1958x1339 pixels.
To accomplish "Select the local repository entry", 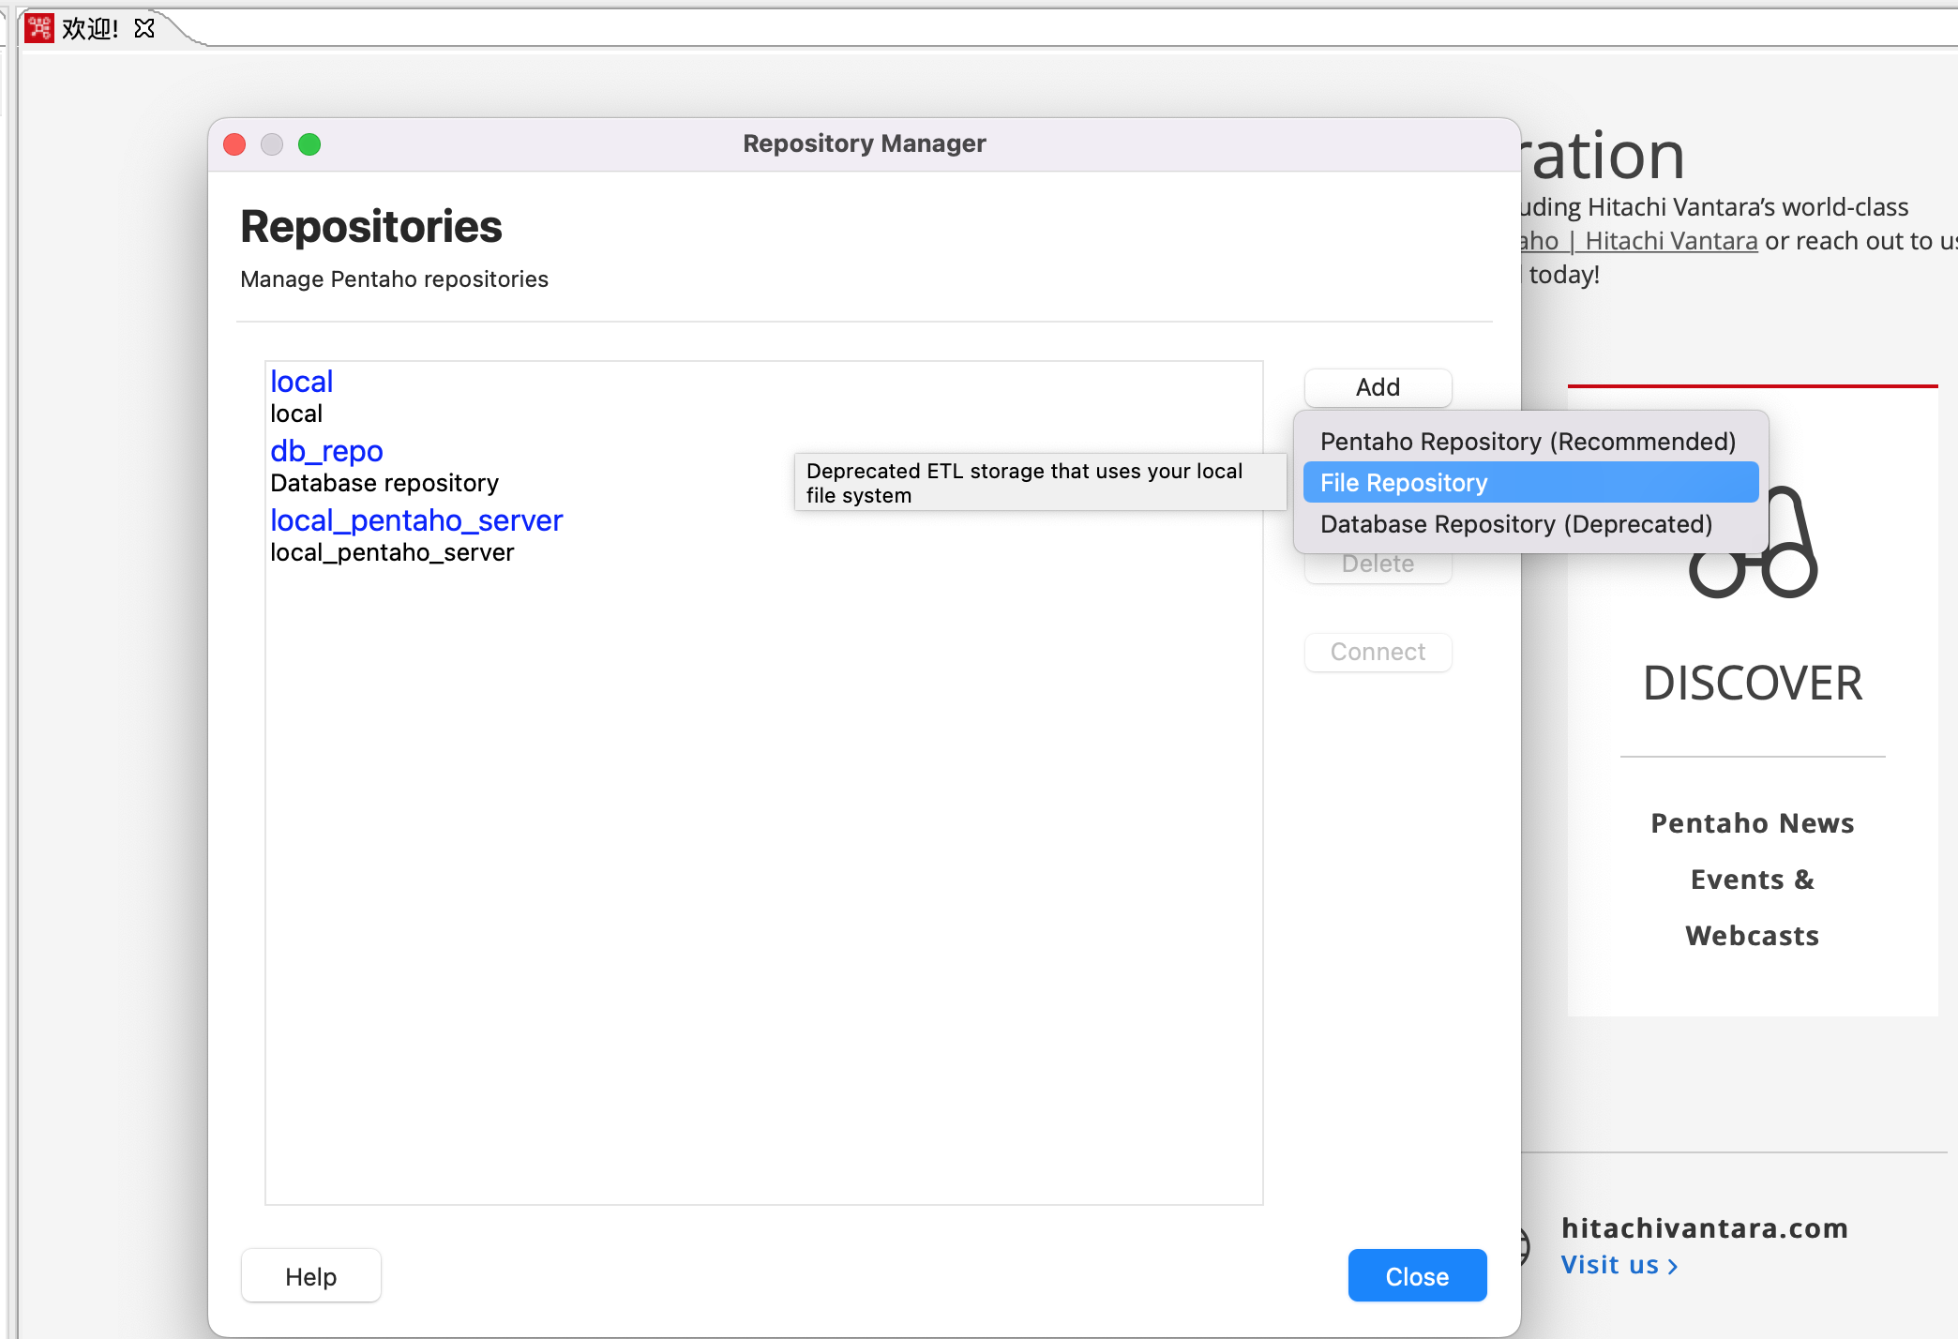I will pos(301,383).
